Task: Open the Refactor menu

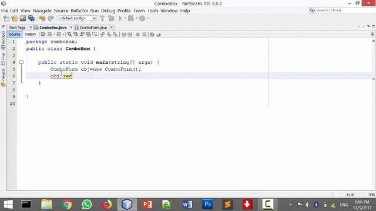Action: pos(79,11)
